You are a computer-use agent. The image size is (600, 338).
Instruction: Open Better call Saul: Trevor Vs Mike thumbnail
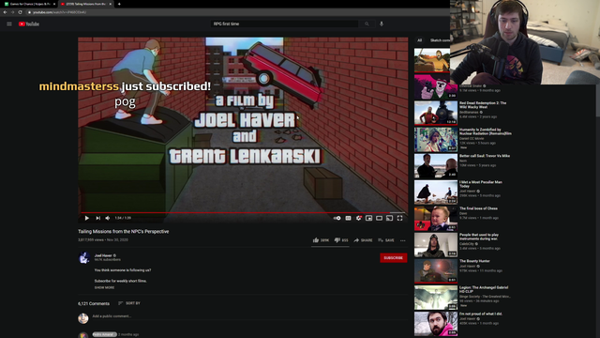pos(436,166)
